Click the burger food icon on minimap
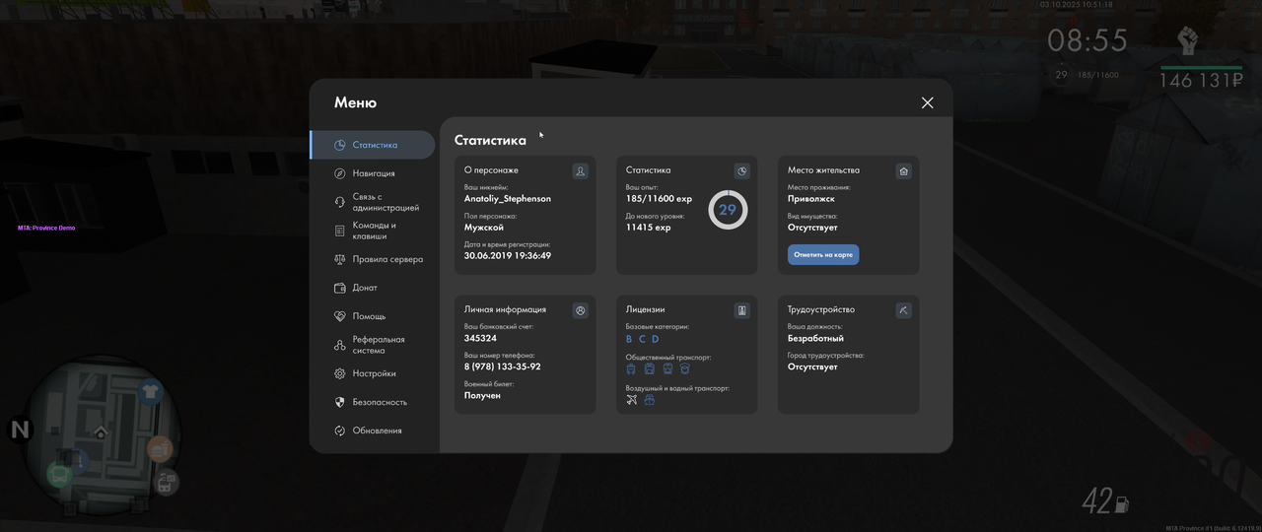The width and height of the screenshot is (1262, 532). point(160,449)
